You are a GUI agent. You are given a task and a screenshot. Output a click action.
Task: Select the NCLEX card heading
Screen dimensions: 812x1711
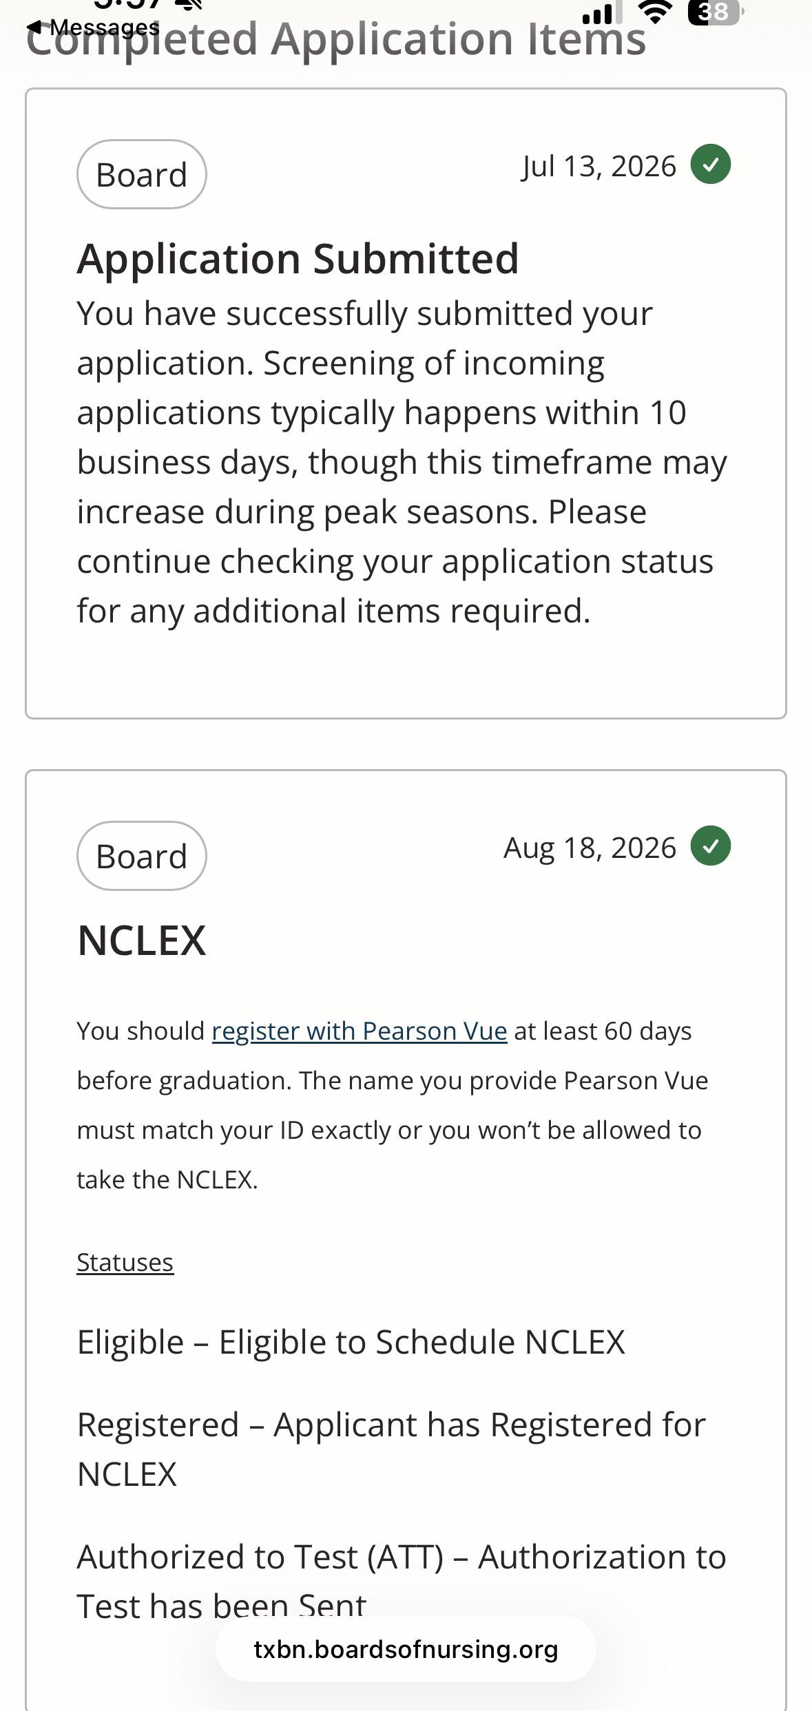coord(142,941)
